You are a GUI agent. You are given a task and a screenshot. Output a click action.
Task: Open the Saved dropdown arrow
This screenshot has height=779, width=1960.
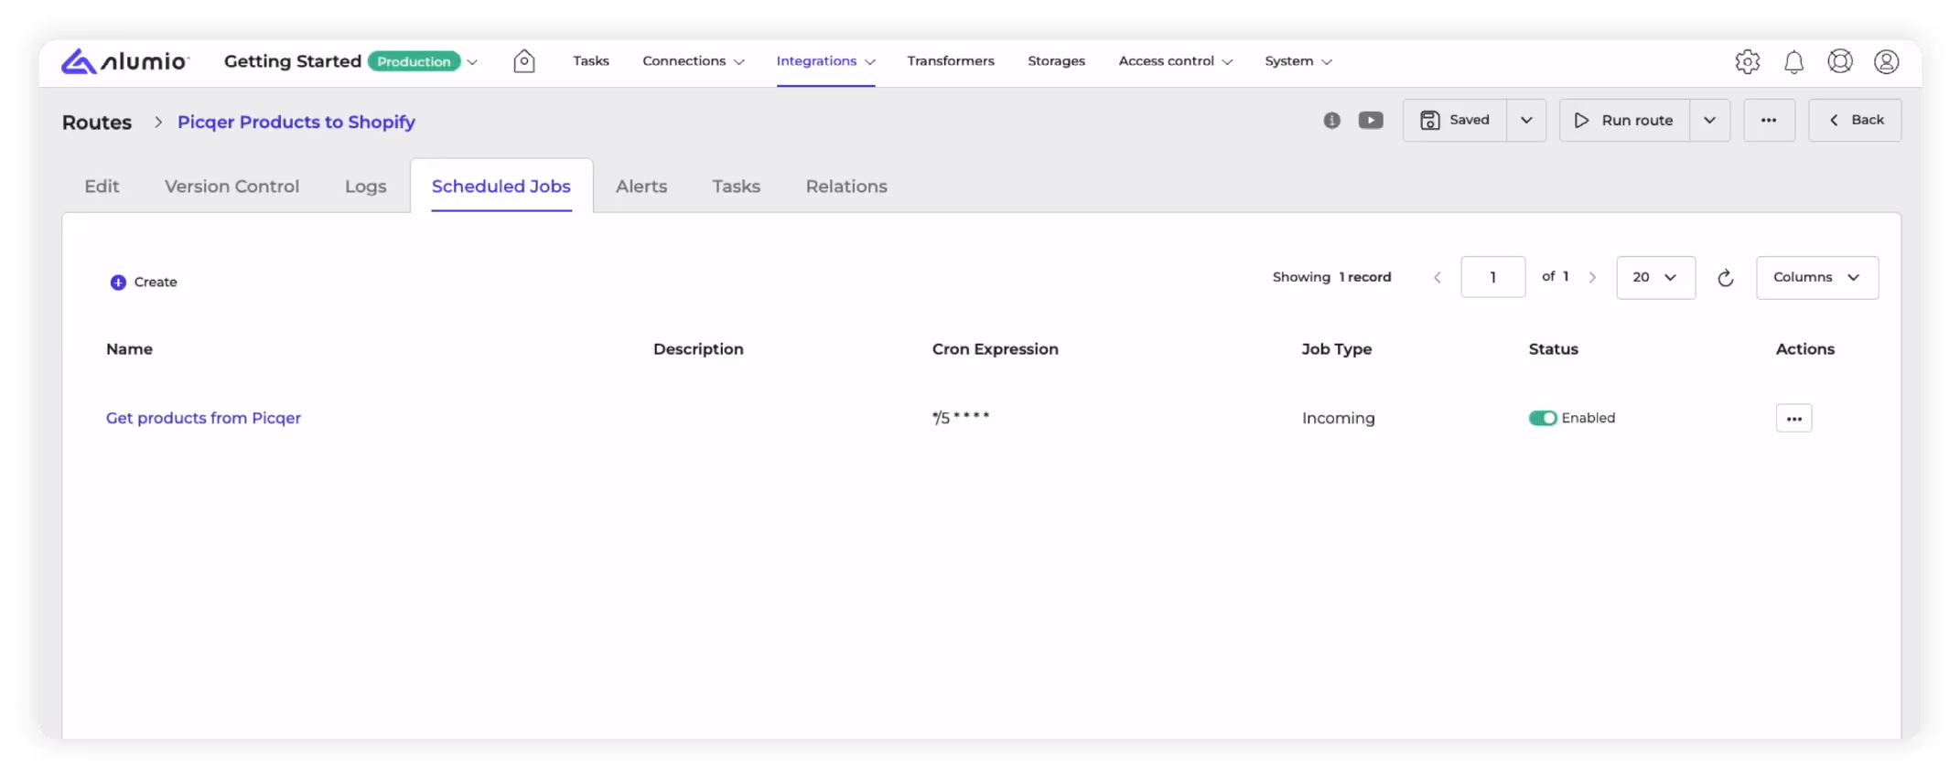tap(1526, 120)
